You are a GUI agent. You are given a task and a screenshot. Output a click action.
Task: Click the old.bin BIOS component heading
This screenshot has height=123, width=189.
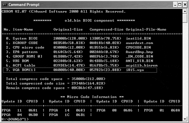pyautogui.click(x=84, y=20)
